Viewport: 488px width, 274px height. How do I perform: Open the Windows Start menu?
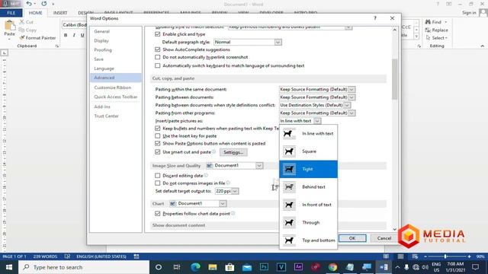(x=9, y=267)
